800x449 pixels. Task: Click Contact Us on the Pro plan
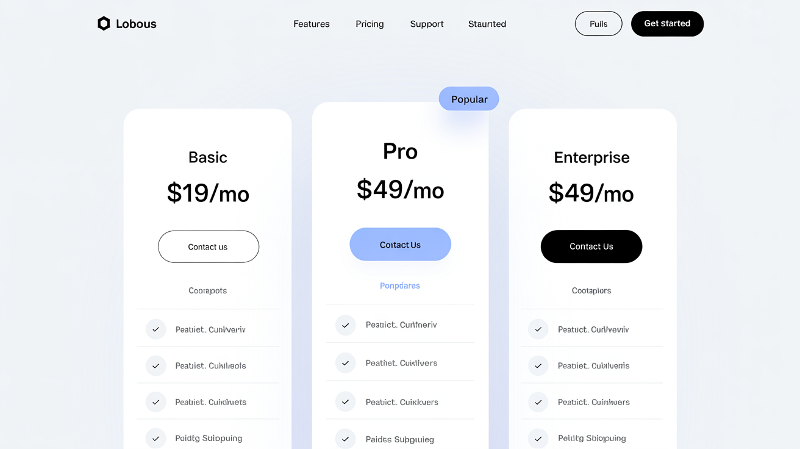click(400, 244)
